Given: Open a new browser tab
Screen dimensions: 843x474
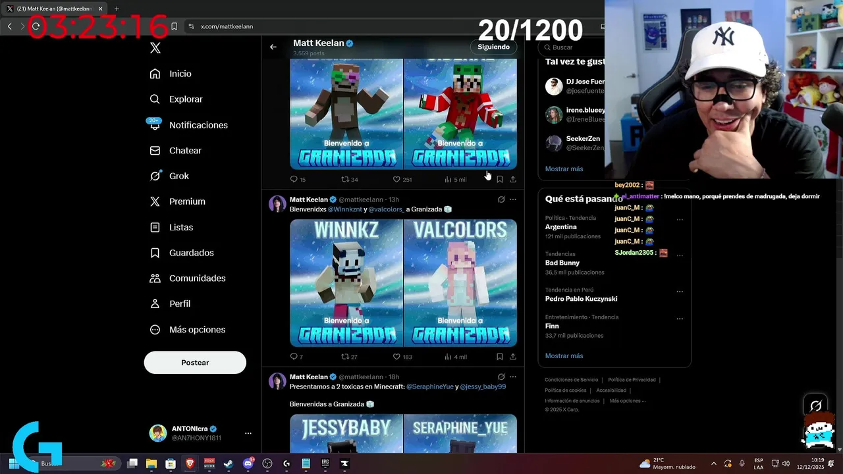Looking at the screenshot, I should pyautogui.click(x=117, y=9).
